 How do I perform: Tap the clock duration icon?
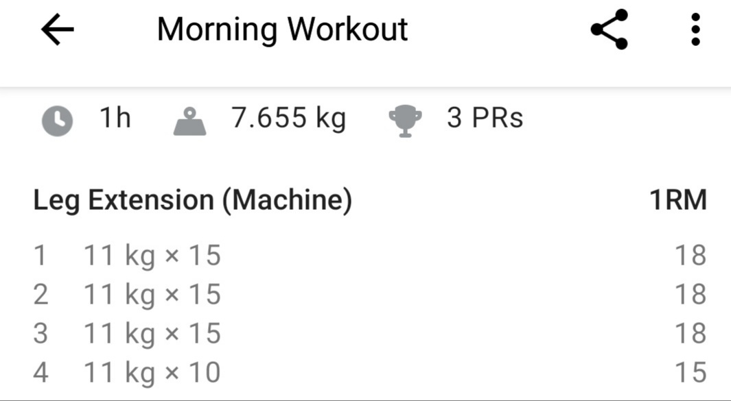(58, 121)
